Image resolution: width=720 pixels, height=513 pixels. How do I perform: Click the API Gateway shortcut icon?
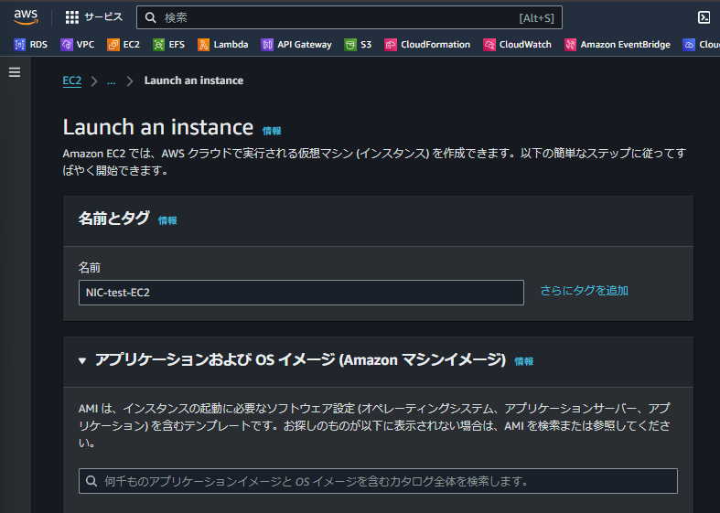pyautogui.click(x=267, y=45)
